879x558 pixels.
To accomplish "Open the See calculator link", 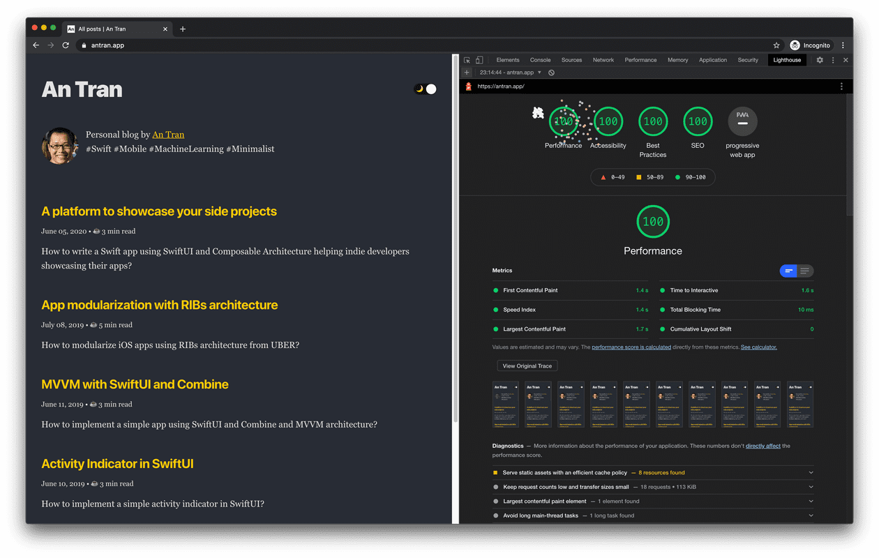I will pos(759,347).
